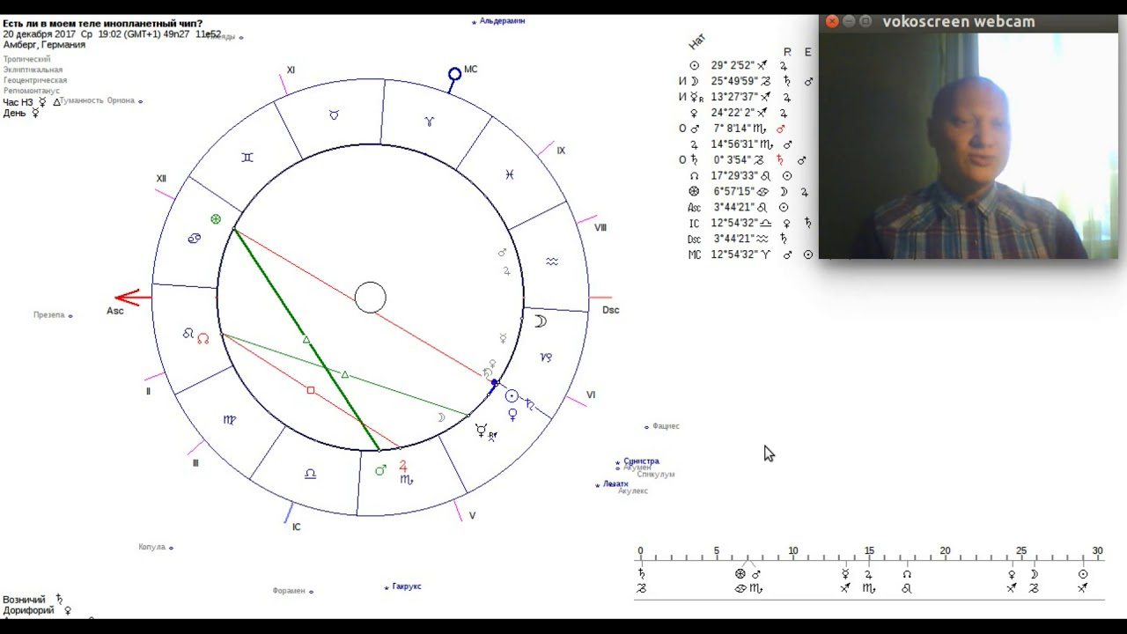Click the 'Региомонтанус' house system text
1127x634 pixels.
pos(32,91)
